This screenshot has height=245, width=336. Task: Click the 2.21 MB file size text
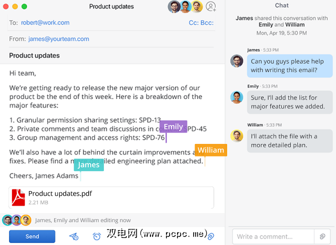click(38, 202)
